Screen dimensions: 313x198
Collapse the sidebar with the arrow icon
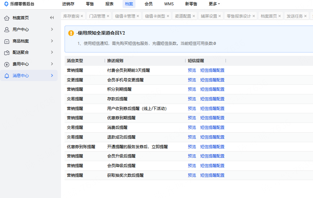tap(52, 18)
